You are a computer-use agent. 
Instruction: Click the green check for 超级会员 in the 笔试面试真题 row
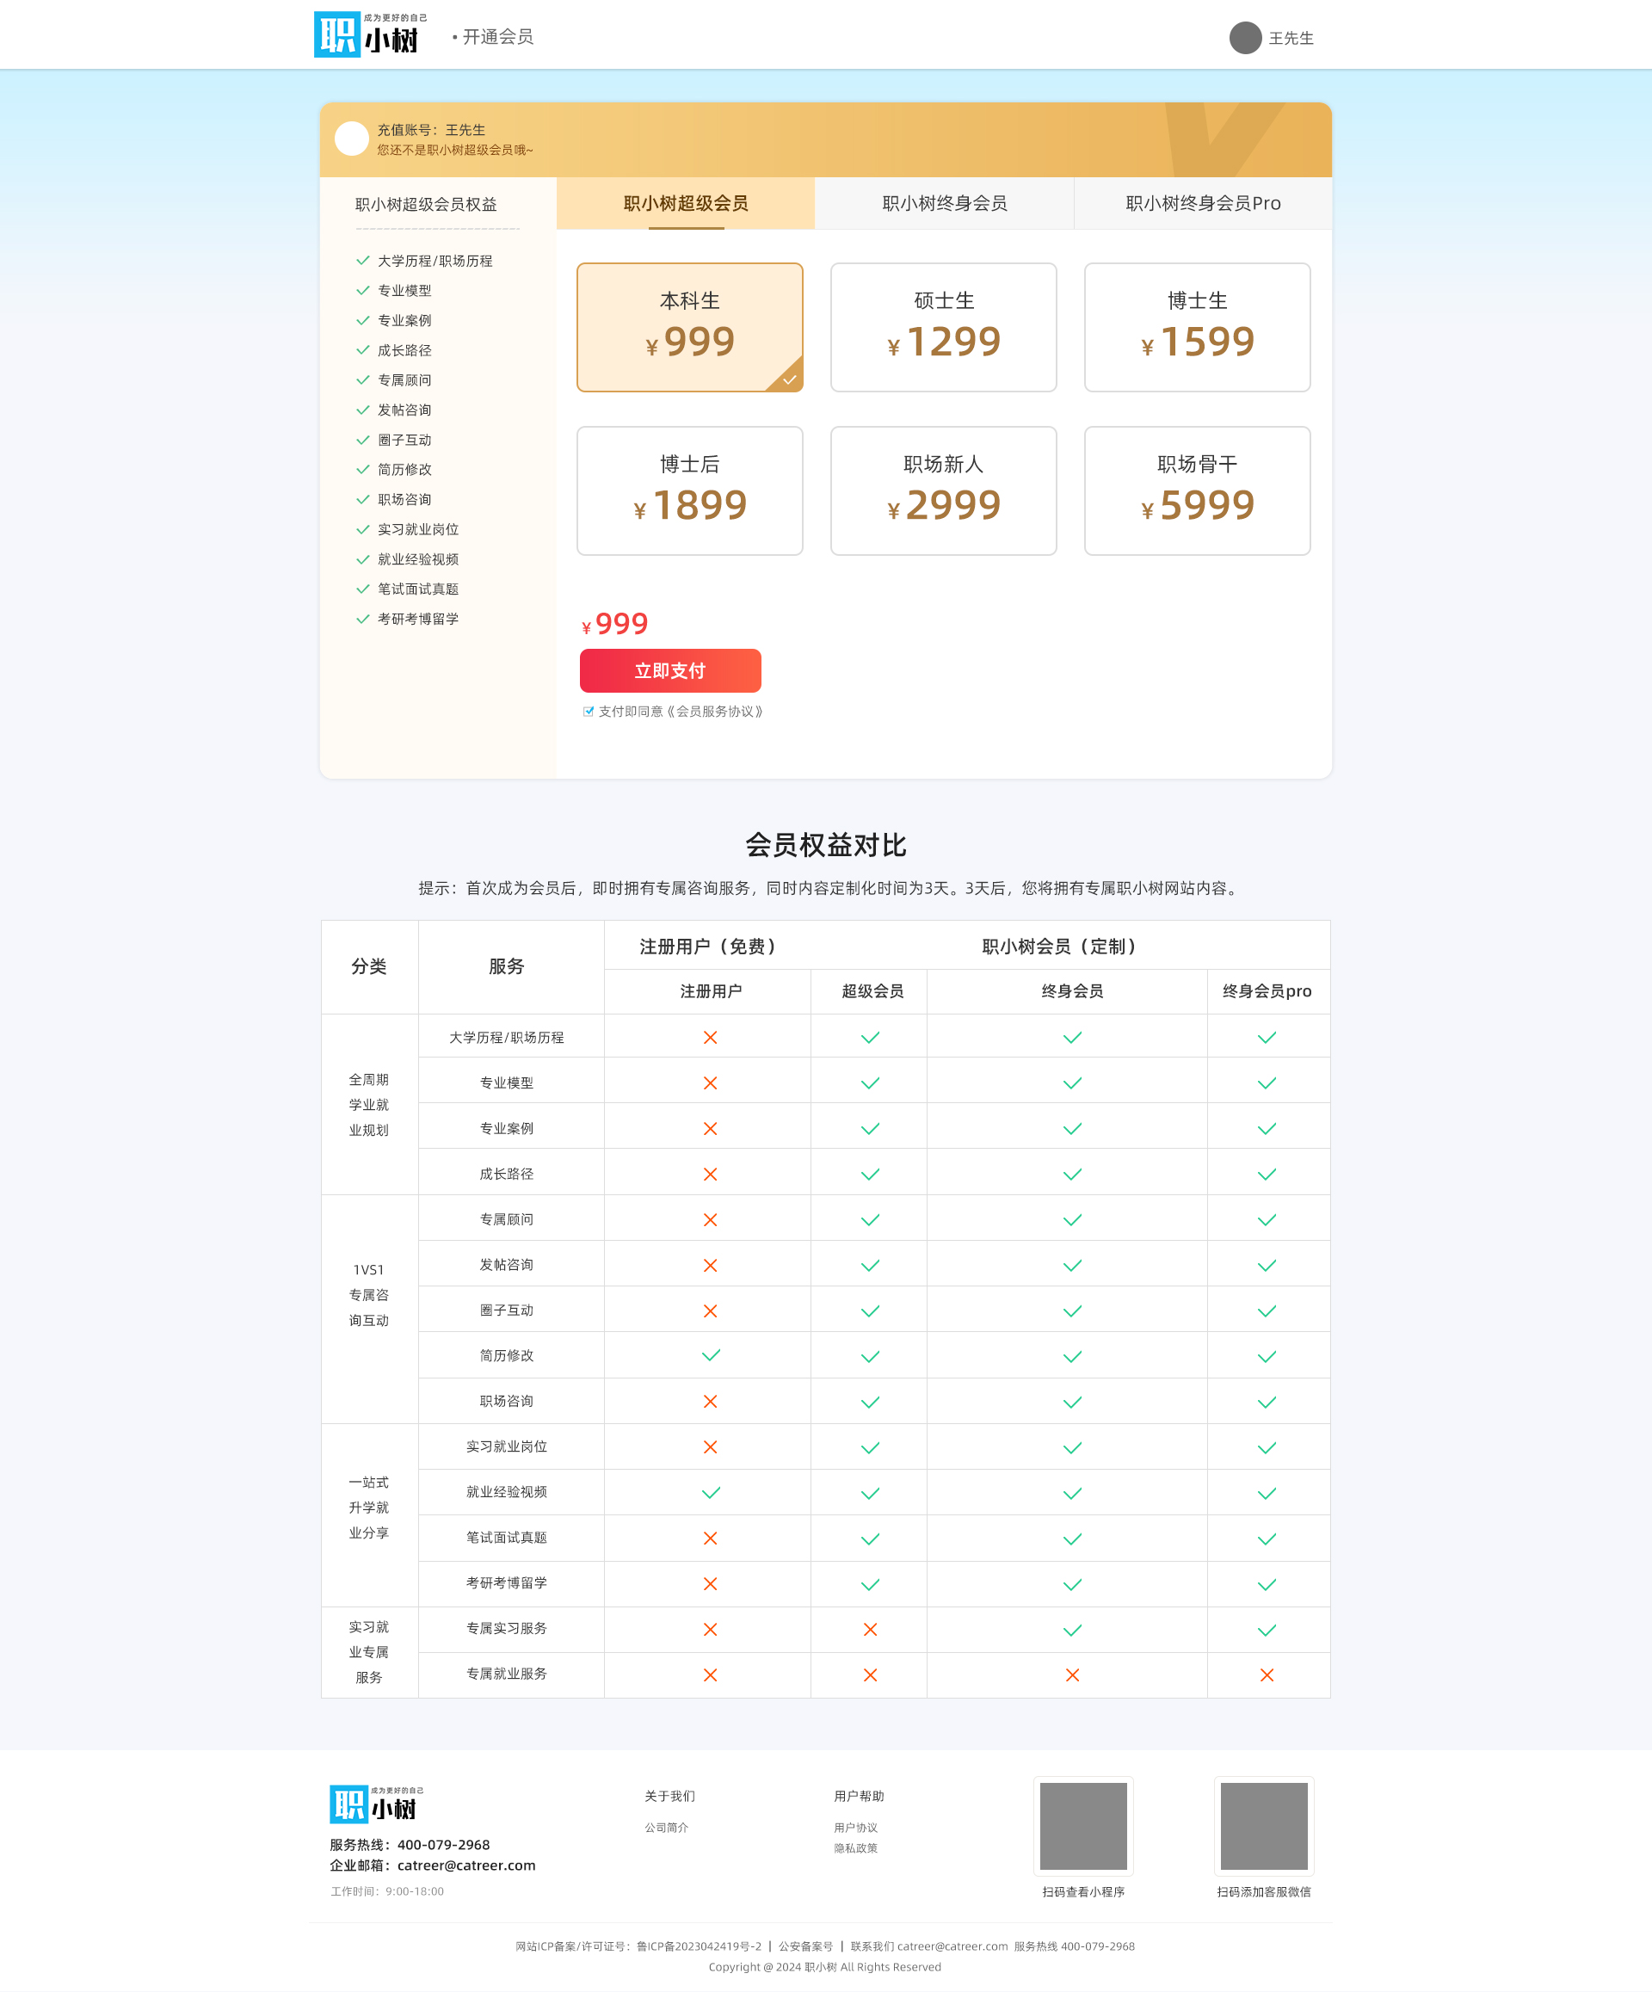(x=871, y=1539)
